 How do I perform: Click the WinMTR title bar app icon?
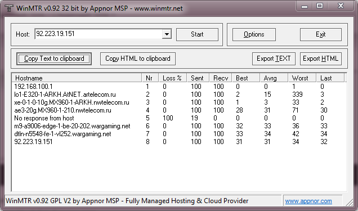click(9, 8)
